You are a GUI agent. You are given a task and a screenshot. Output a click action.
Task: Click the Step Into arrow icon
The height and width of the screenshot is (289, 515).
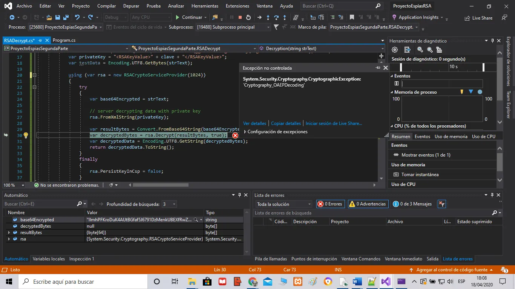point(268,17)
